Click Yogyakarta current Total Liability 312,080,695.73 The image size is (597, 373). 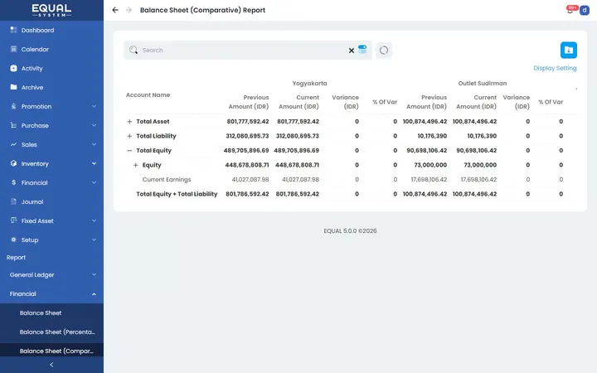(298, 136)
